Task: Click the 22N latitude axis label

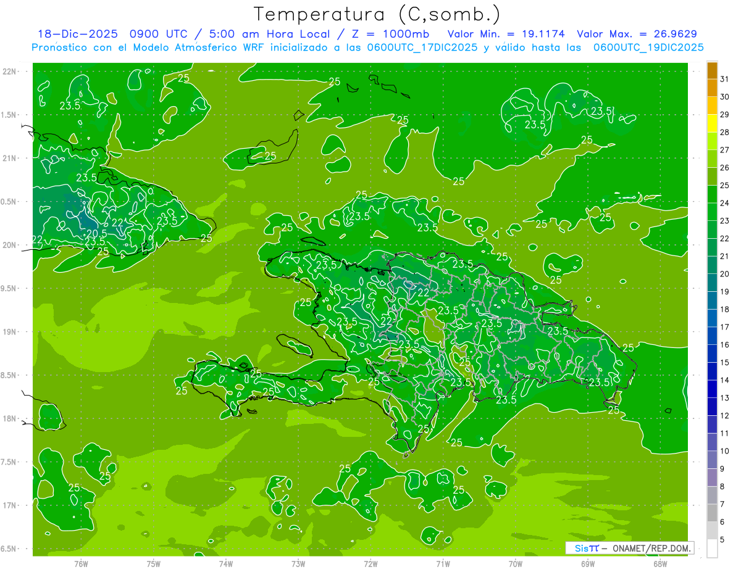Action: click(10, 71)
